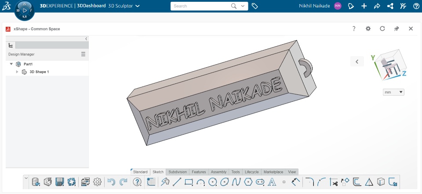Click the import 3D shape icon
The width and height of the screenshot is (422, 194).
click(47, 182)
